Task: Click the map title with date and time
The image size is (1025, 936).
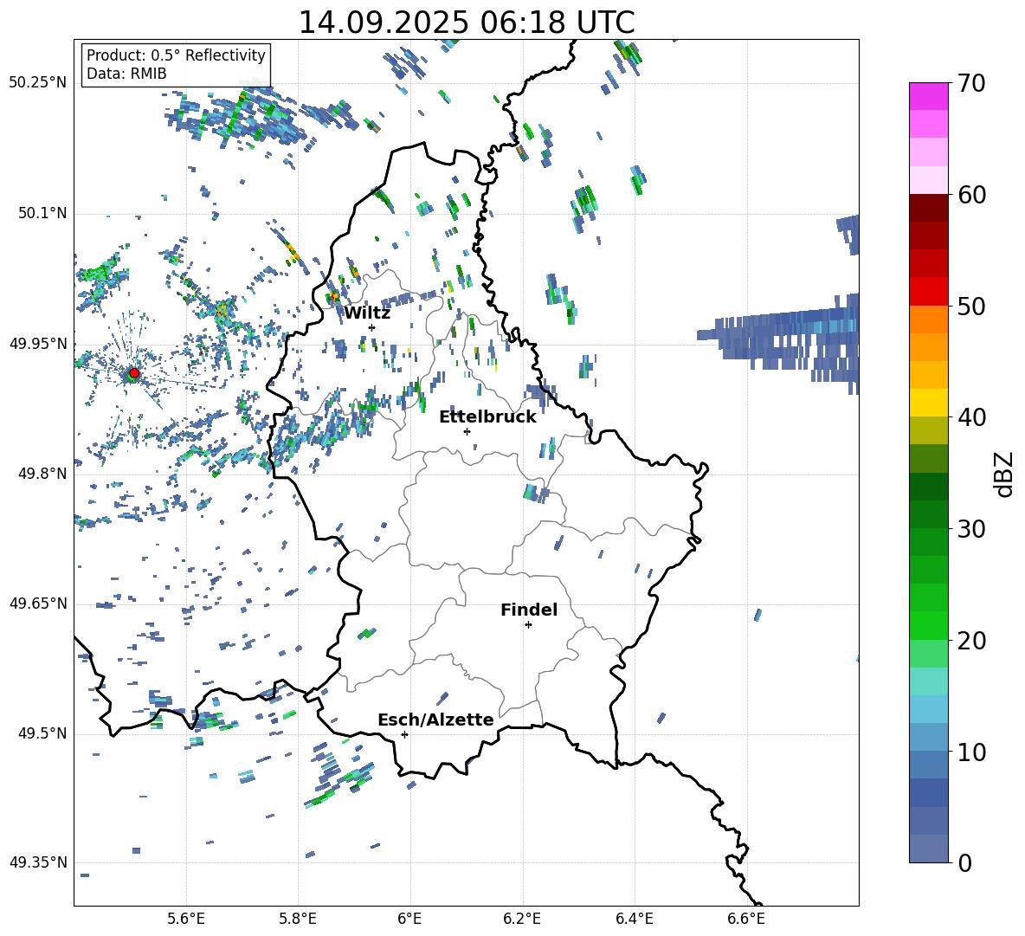Action: click(x=466, y=22)
